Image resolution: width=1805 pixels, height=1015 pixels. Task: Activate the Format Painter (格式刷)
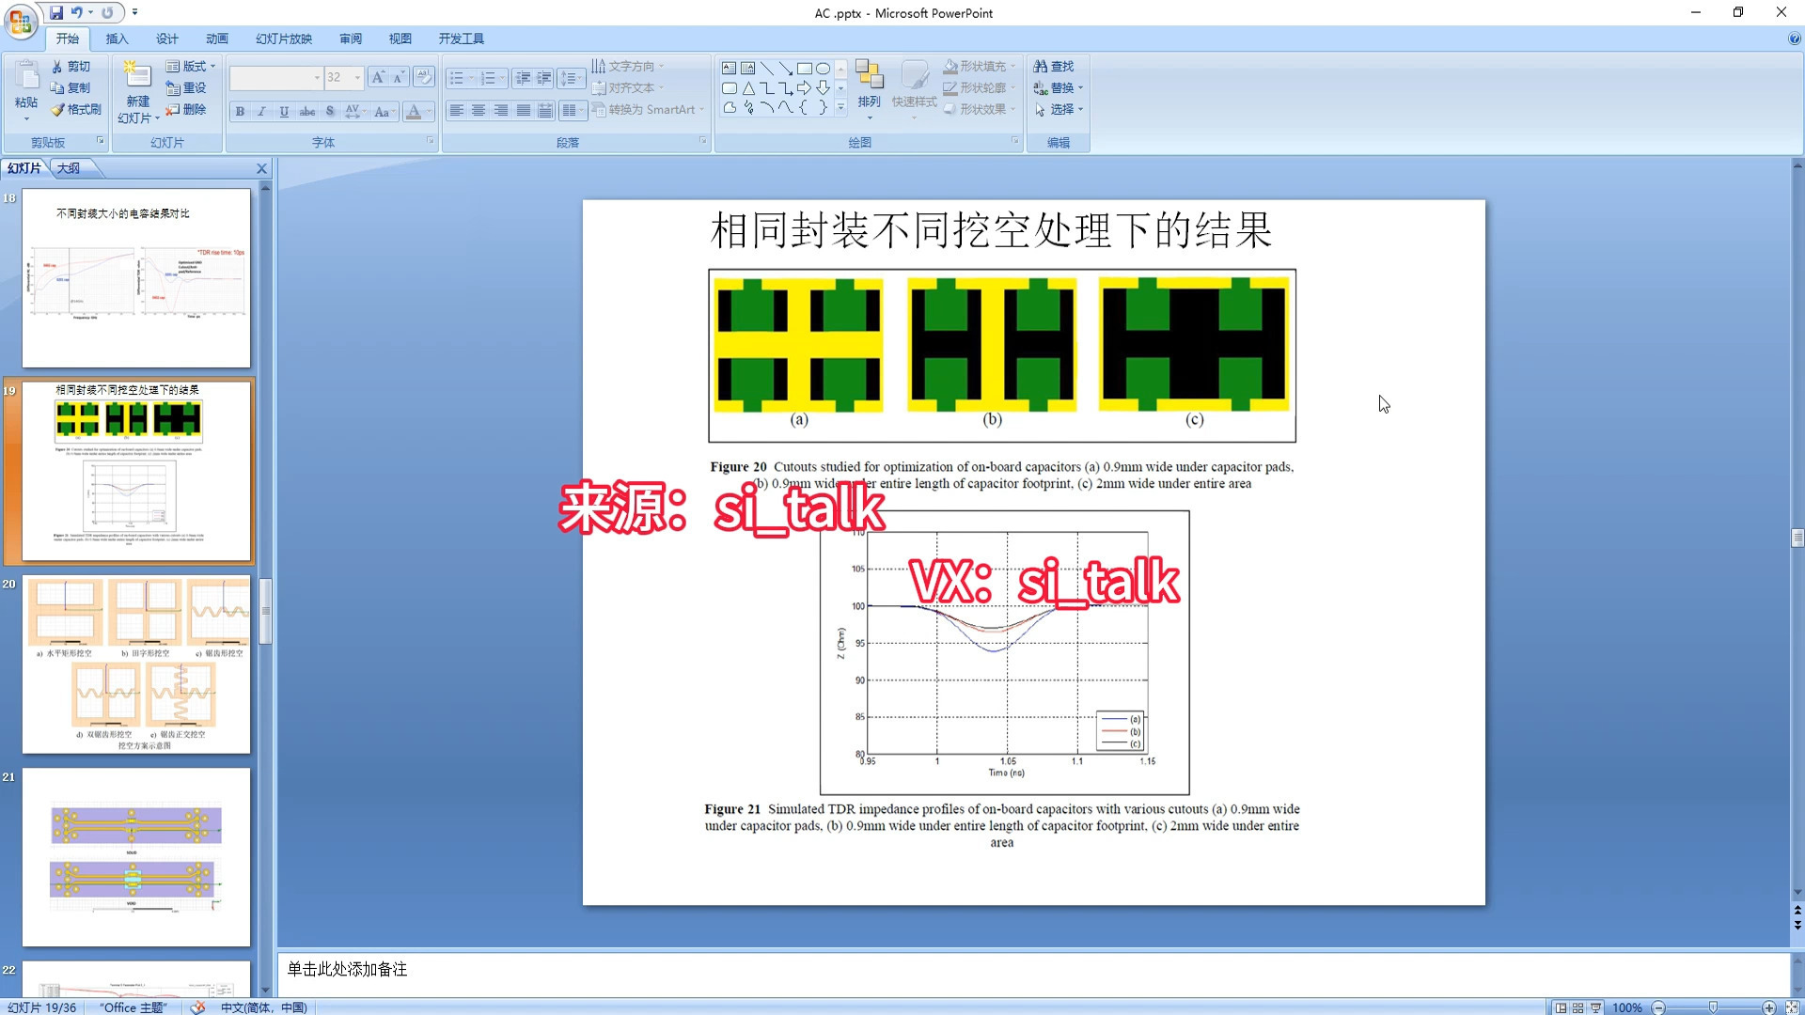pos(76,109)
